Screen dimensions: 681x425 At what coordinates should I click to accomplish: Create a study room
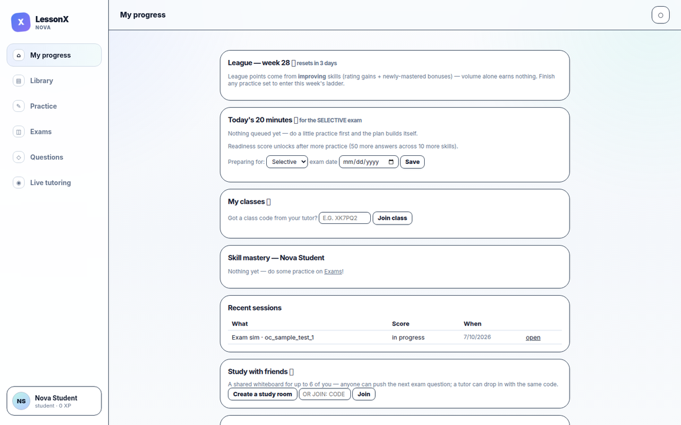click(262, 394)
